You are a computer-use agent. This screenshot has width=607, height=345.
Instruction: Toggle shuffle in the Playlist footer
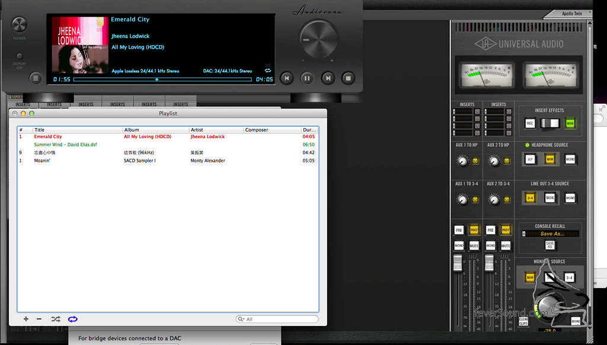tap(56, 319)
